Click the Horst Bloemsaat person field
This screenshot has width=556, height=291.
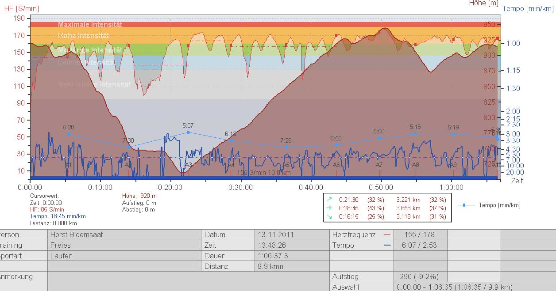click(124, 235)
